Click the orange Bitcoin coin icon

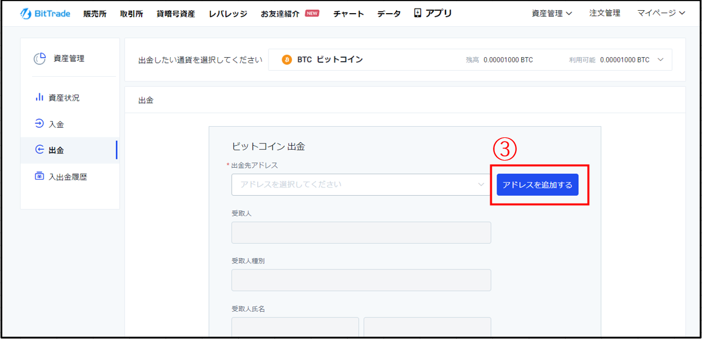(287, 59)
